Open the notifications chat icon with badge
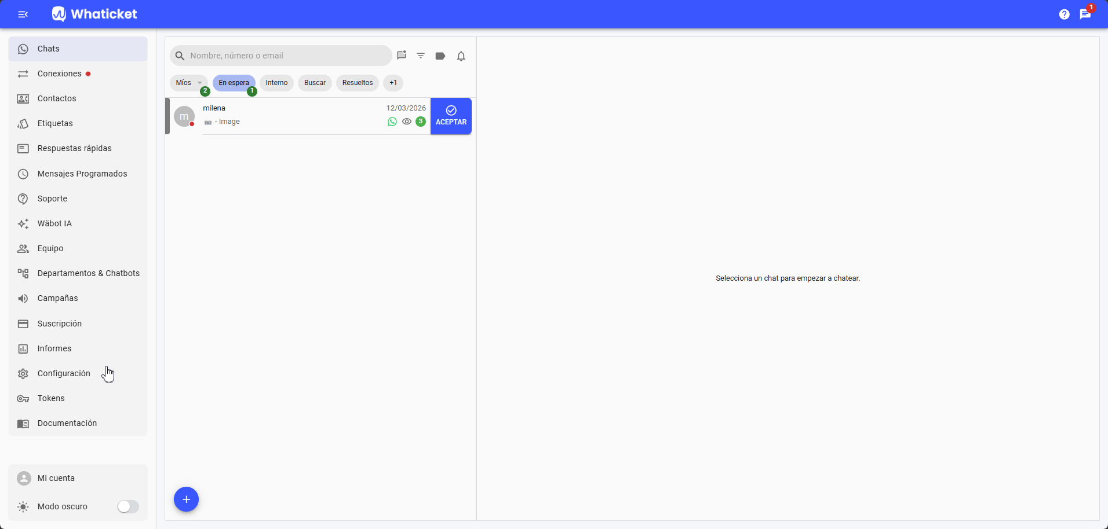 point(1085,14)
